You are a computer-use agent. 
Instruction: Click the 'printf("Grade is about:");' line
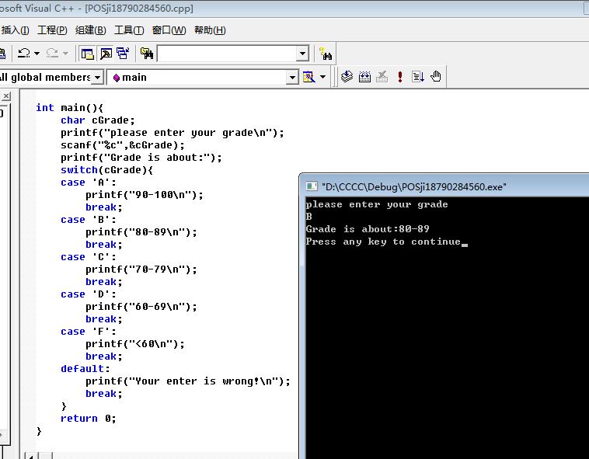[x=141, y=157]
